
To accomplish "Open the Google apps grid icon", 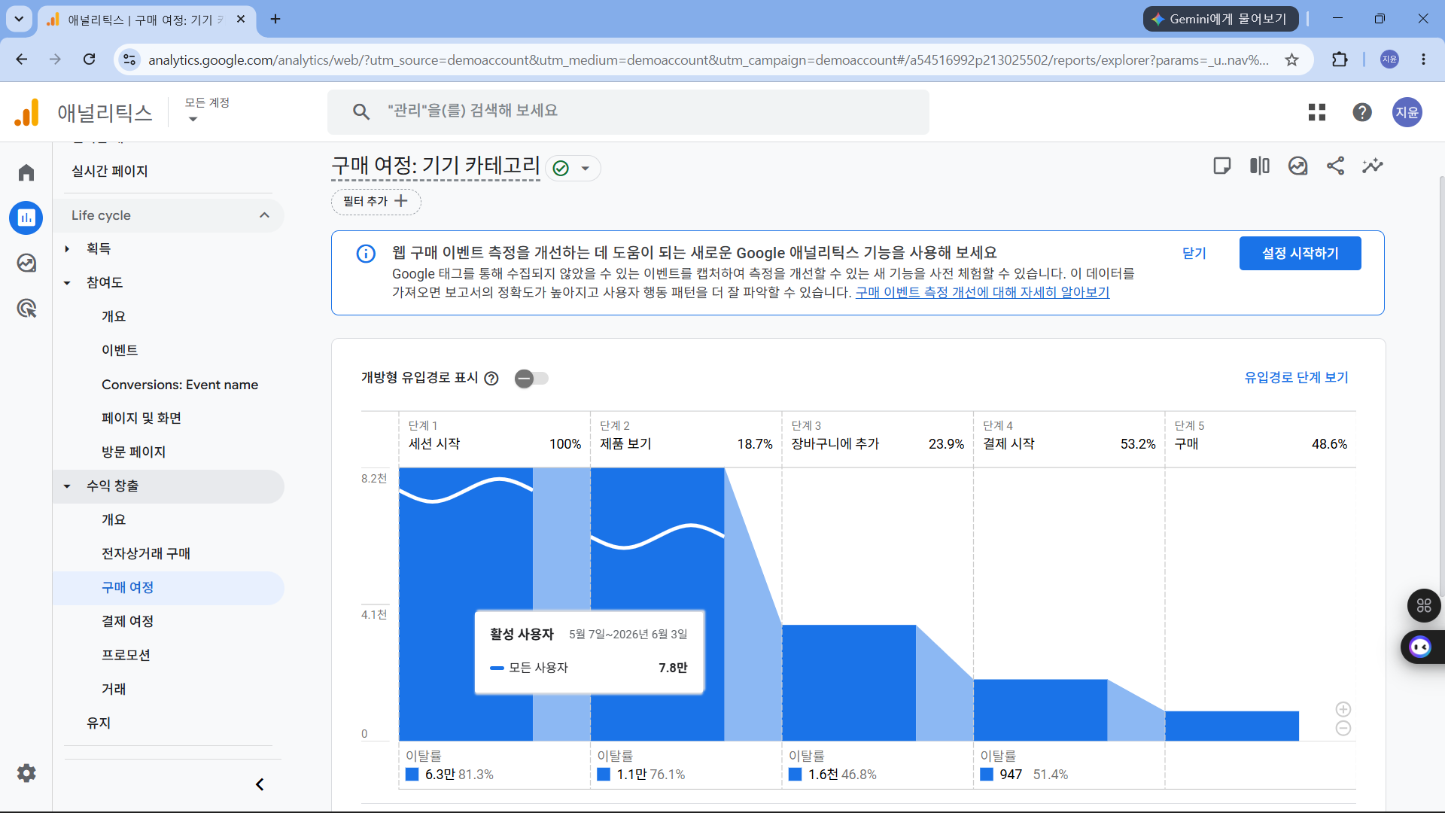I will click(x=1316, y=112).
